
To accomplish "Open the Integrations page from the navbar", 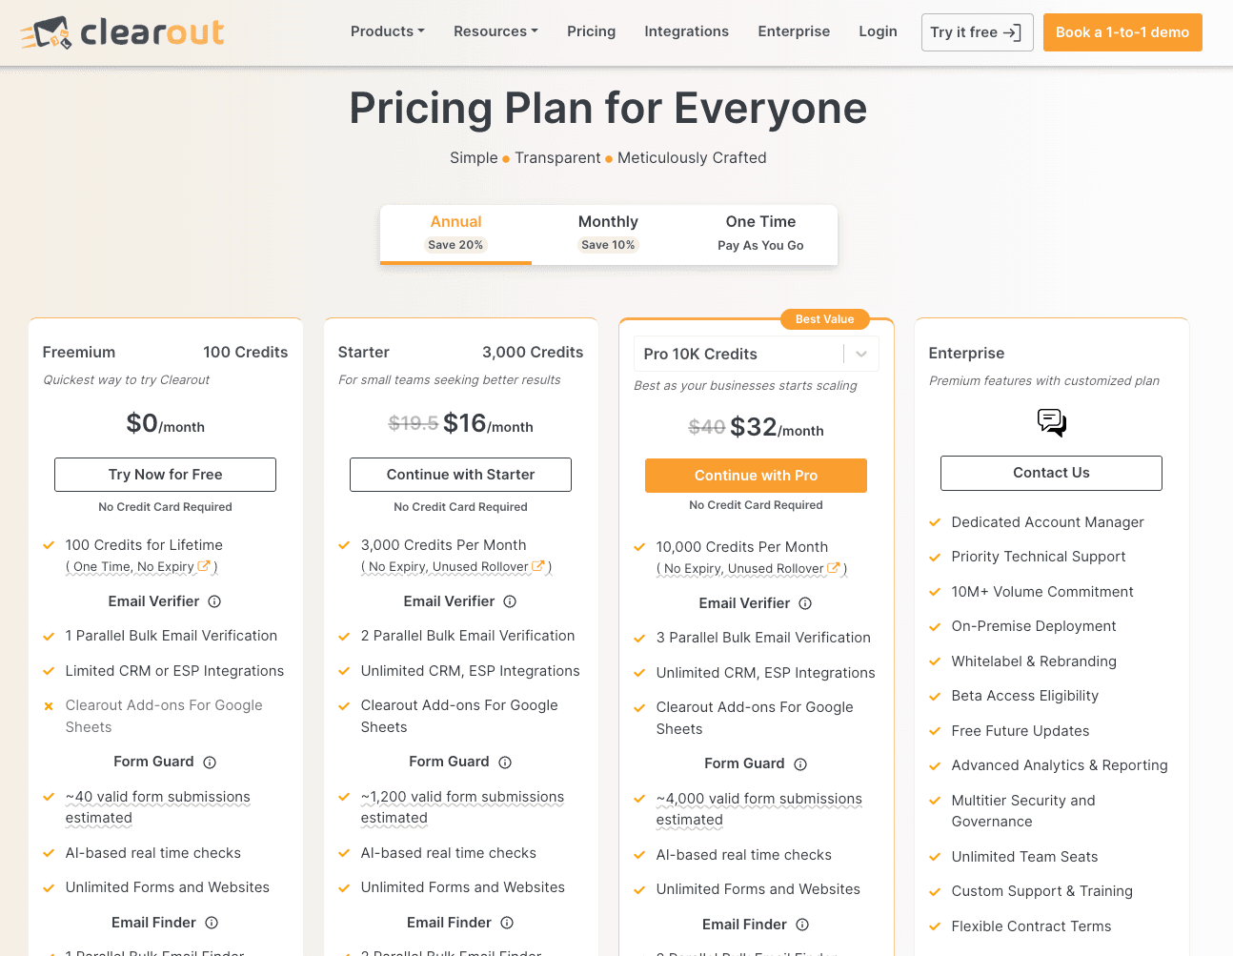I will 686,31.
